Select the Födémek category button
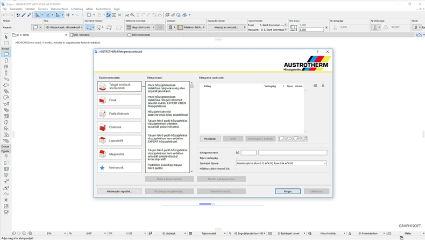This screenshot has height=240, width=425. (119, 127)
